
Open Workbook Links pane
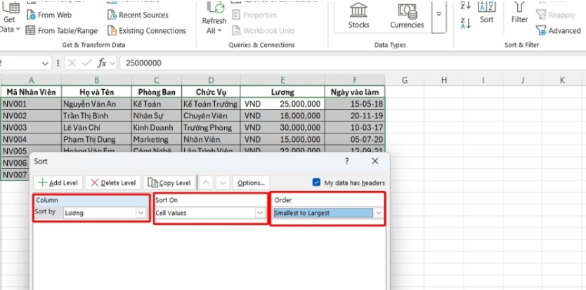(x=263, y=31)
